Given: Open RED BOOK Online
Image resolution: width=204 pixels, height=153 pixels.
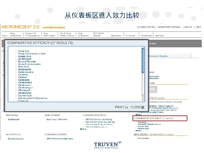Looking at the screenshot, I should tap(98, 35).
